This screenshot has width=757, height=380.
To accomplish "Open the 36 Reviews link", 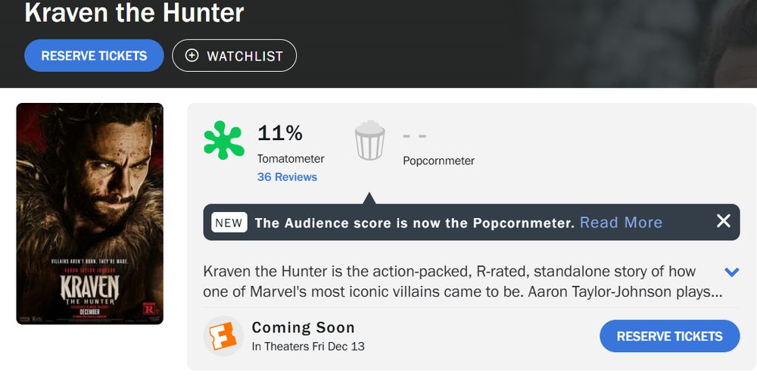I will [287, 177].
